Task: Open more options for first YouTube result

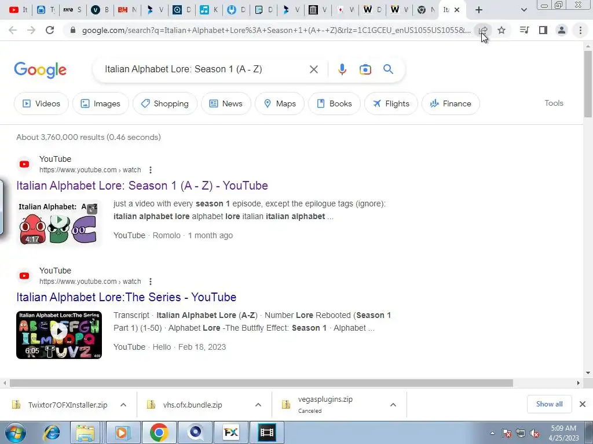Action: click(x=151, y=170)
